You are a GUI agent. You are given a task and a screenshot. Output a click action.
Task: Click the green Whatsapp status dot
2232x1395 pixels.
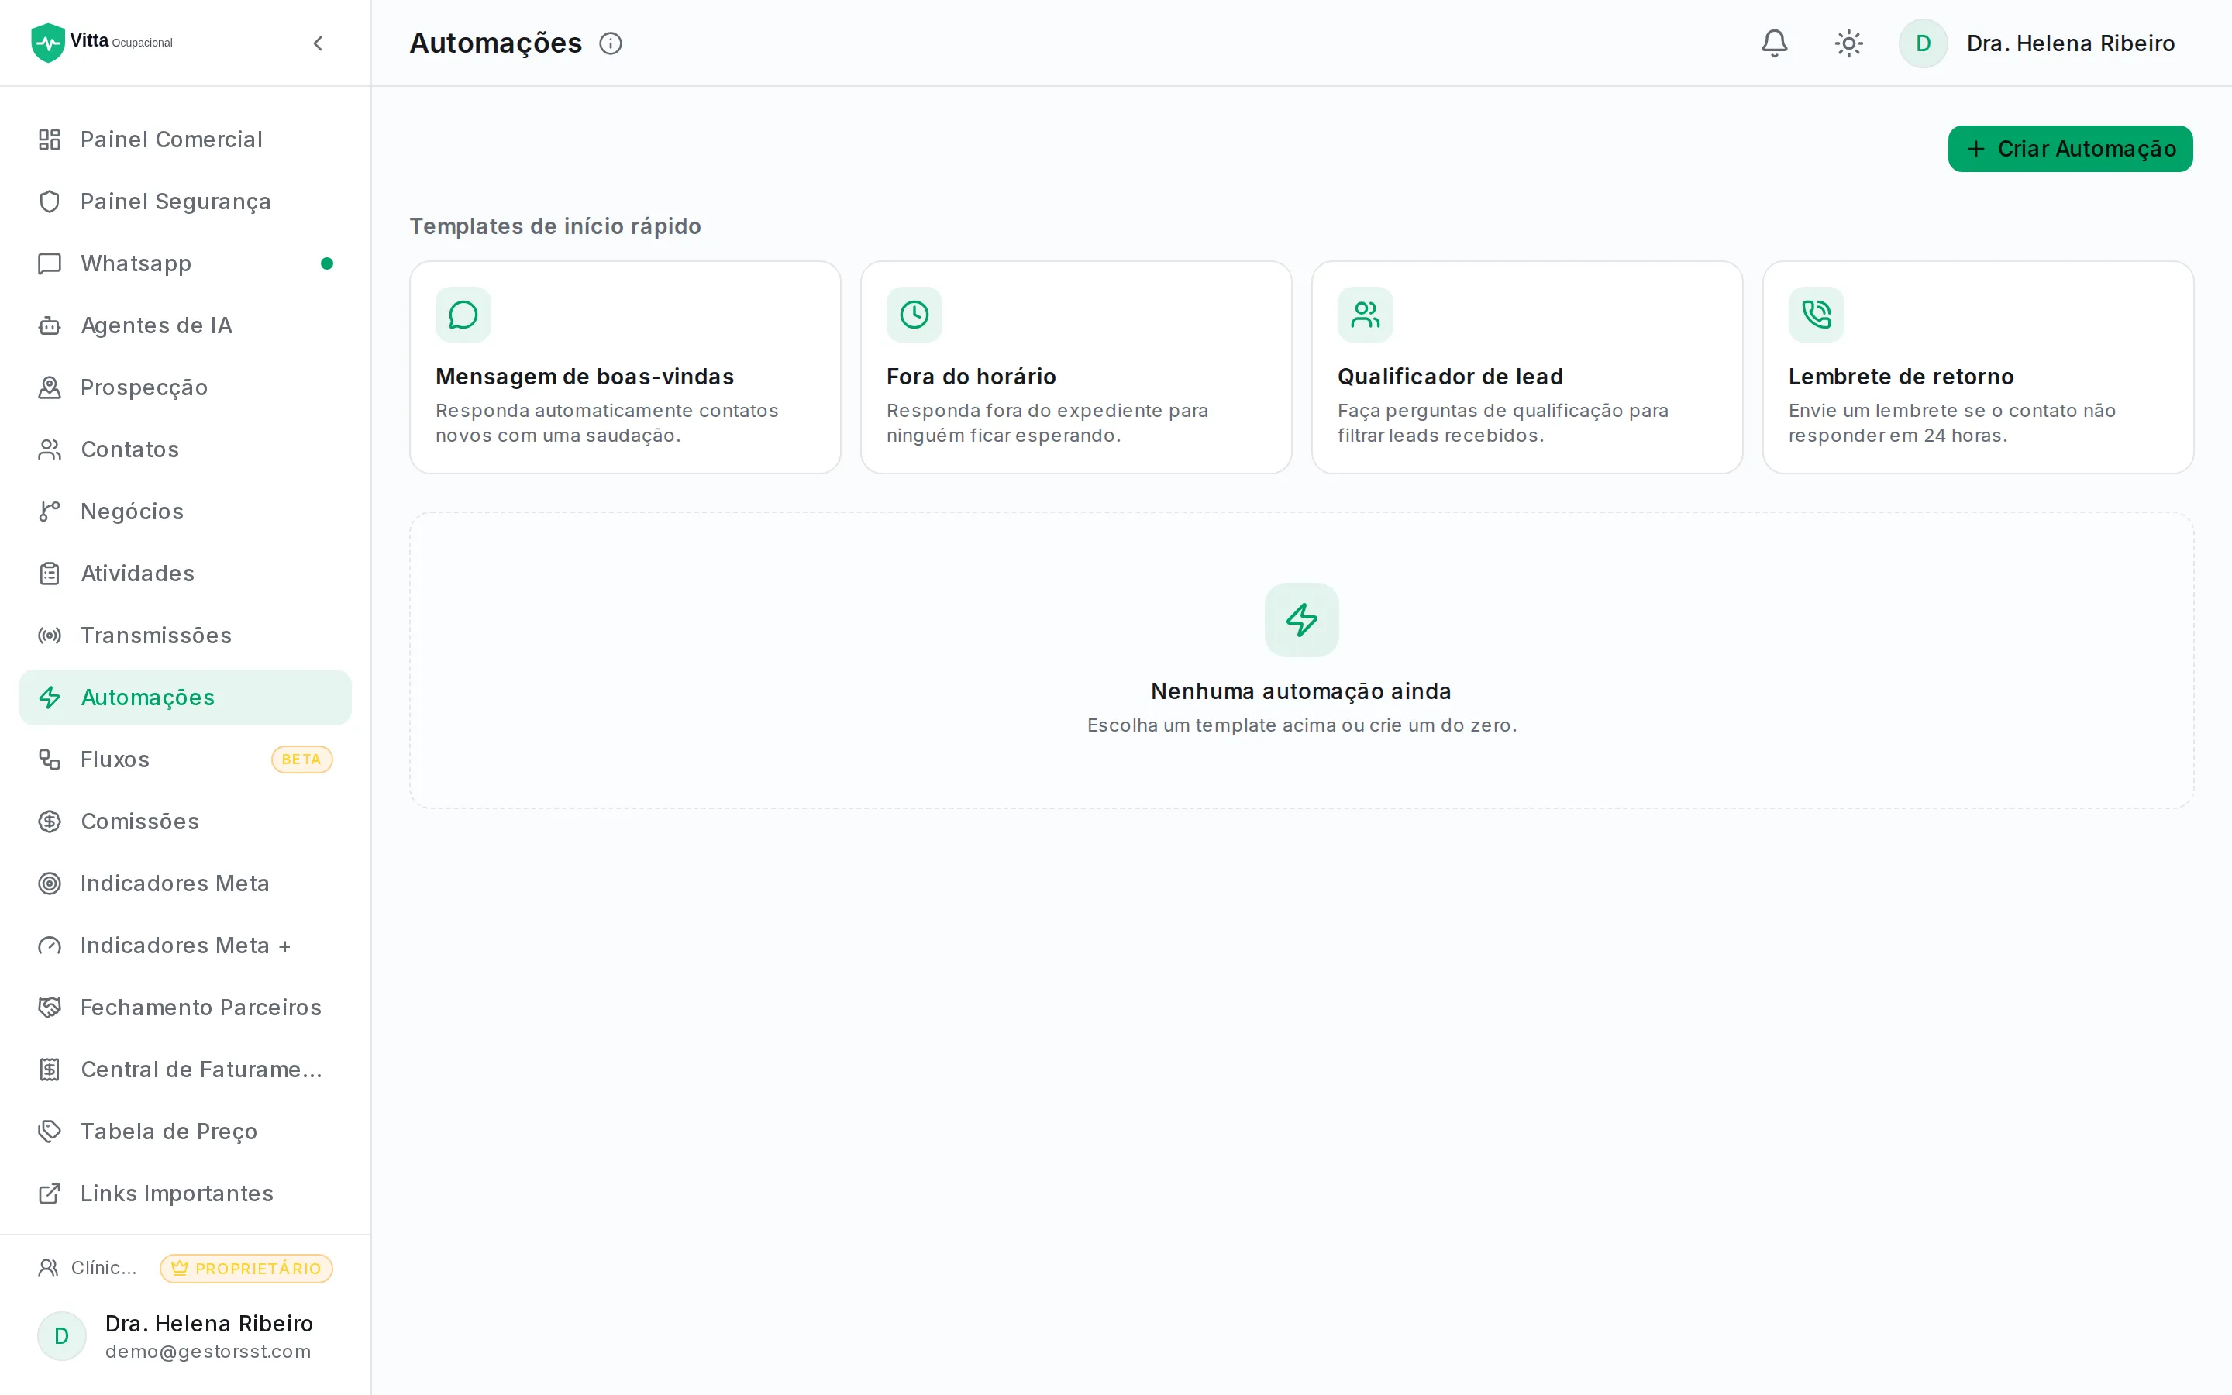point(326,263)
